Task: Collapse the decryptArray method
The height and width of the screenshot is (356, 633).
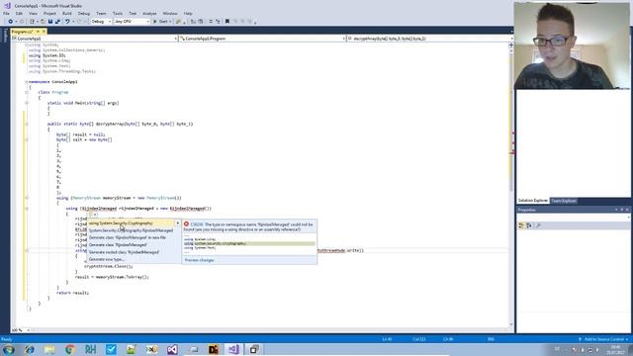Action: [x=27, y=124]
